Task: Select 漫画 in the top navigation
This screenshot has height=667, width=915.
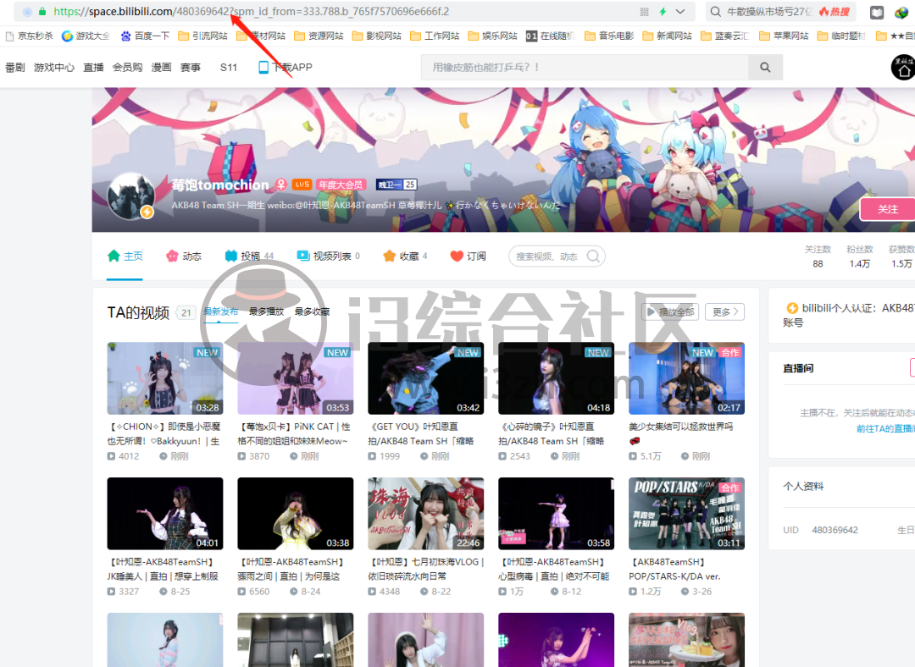Action: click(161, 68)
